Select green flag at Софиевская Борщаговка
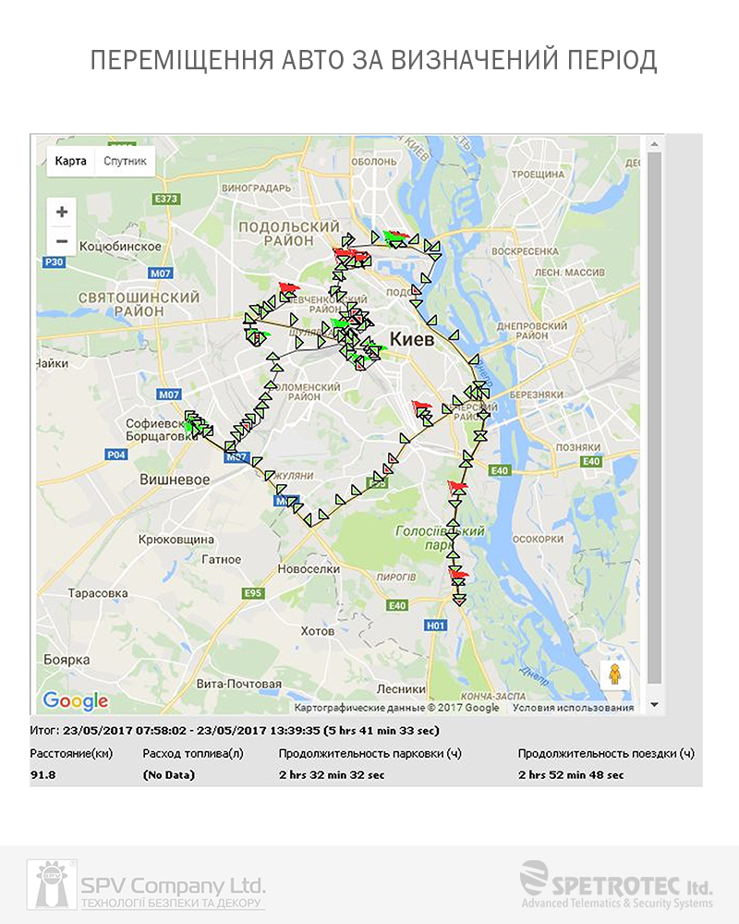The height and width of the screenshot is (924, 739). (195, 426)
